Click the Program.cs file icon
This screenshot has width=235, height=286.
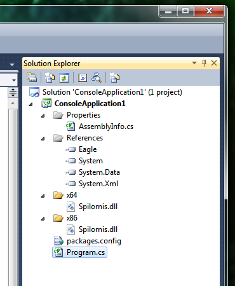coord(58,252)
